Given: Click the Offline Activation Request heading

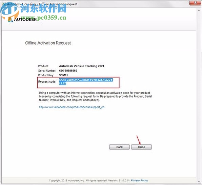Looking at the screenshot, I should click(48, 43).
